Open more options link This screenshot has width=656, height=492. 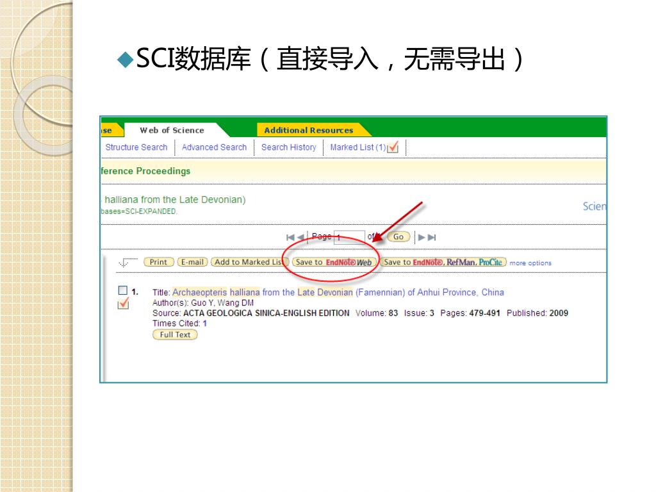pyautogui.click(x=530, y=263)
